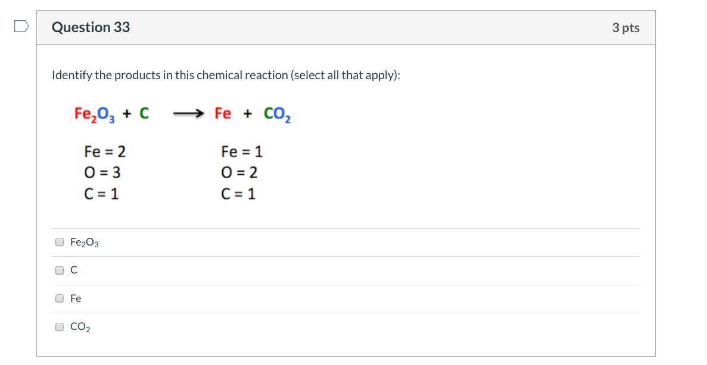
Task: Enable the CO2 answer checkbox
Action: pyautogui.click(x=60, y=326)
